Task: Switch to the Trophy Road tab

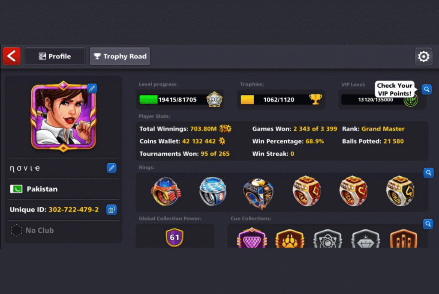Action: (x=120, y=56)
